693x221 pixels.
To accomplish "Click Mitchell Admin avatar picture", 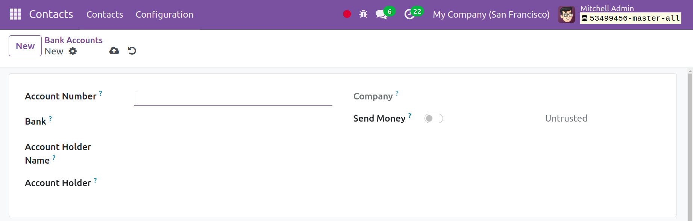I will pos(566,15).
